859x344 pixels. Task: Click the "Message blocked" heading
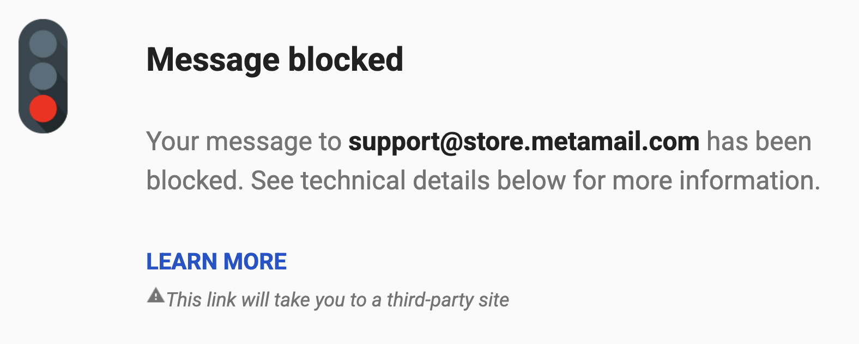pos(275,59)
